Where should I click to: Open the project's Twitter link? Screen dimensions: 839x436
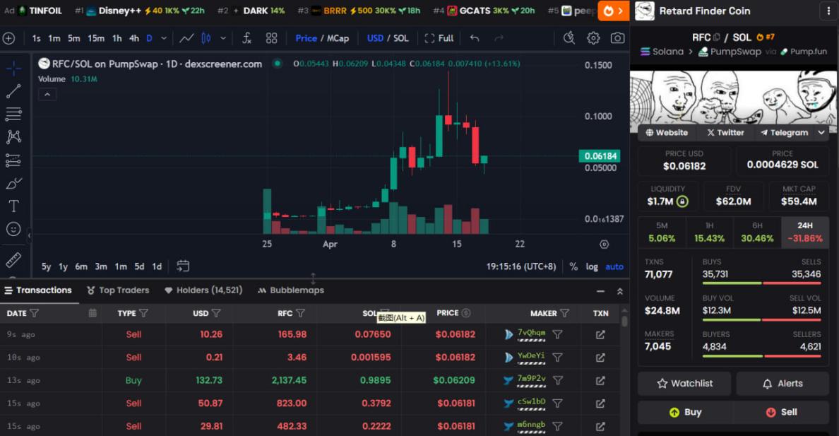click(725, 133)
